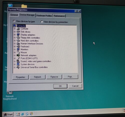Click the Network adapters card icon
125x117 pixels.
[x=18, y=55]
